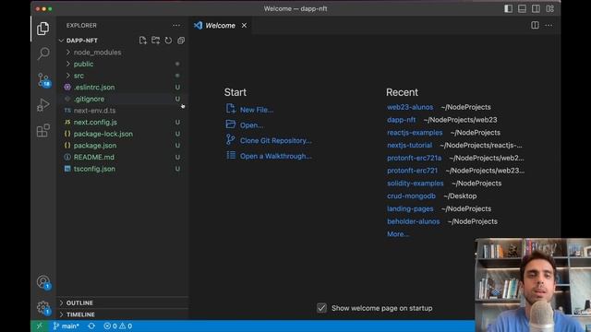
Task: Open the Accounts menu icon
Action: (43, 282)
